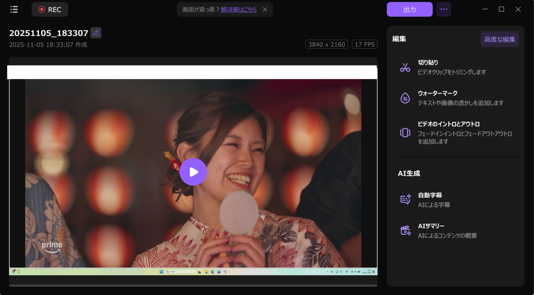Open the ellipsis more-options menu
The image size is (534, 295).
pyautogui.click(x=443, y=9)
